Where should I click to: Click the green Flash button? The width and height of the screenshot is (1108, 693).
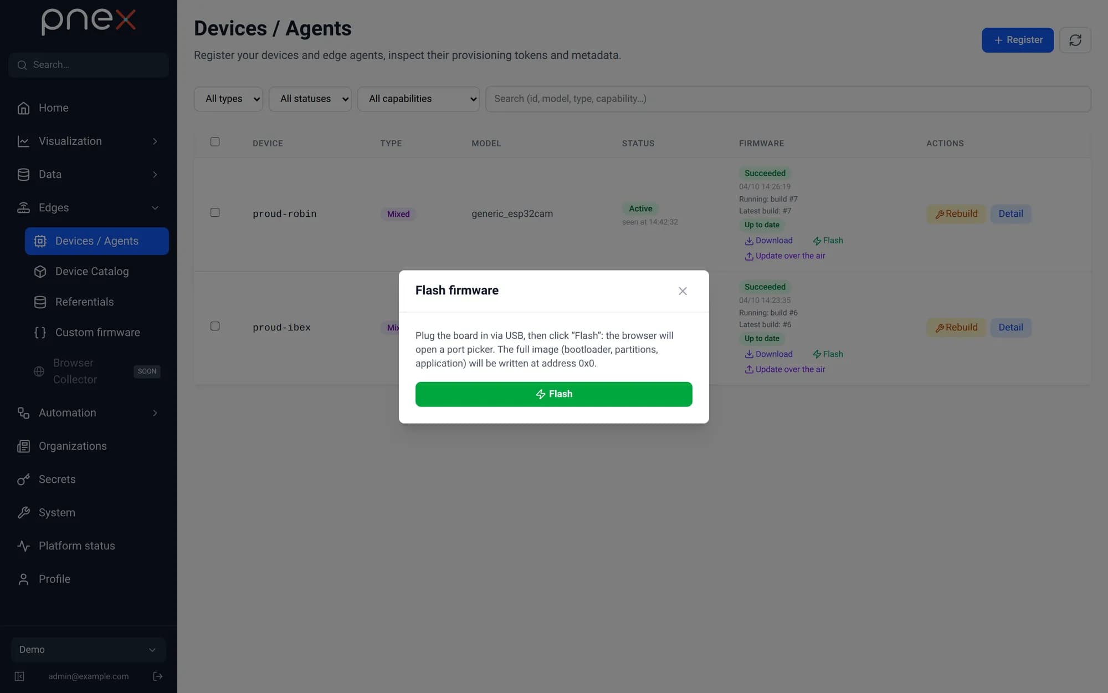click(553, 394)
